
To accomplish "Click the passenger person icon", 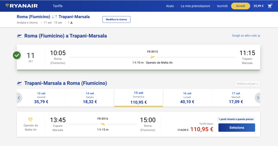I will (71, 23).
